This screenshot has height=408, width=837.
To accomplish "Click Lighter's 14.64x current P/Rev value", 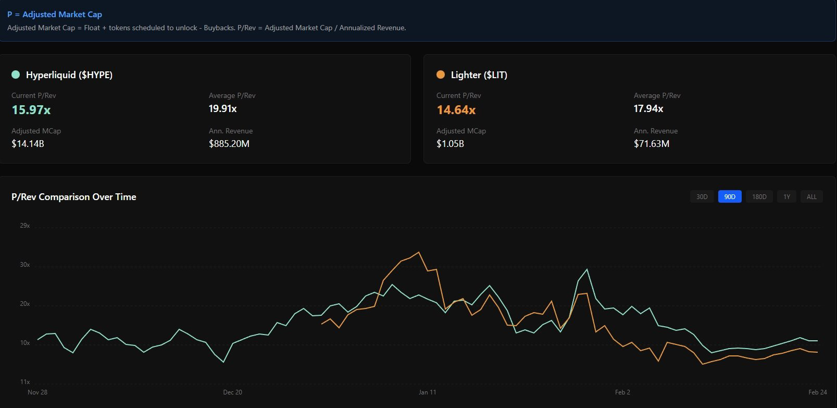I will click(456, 110).
